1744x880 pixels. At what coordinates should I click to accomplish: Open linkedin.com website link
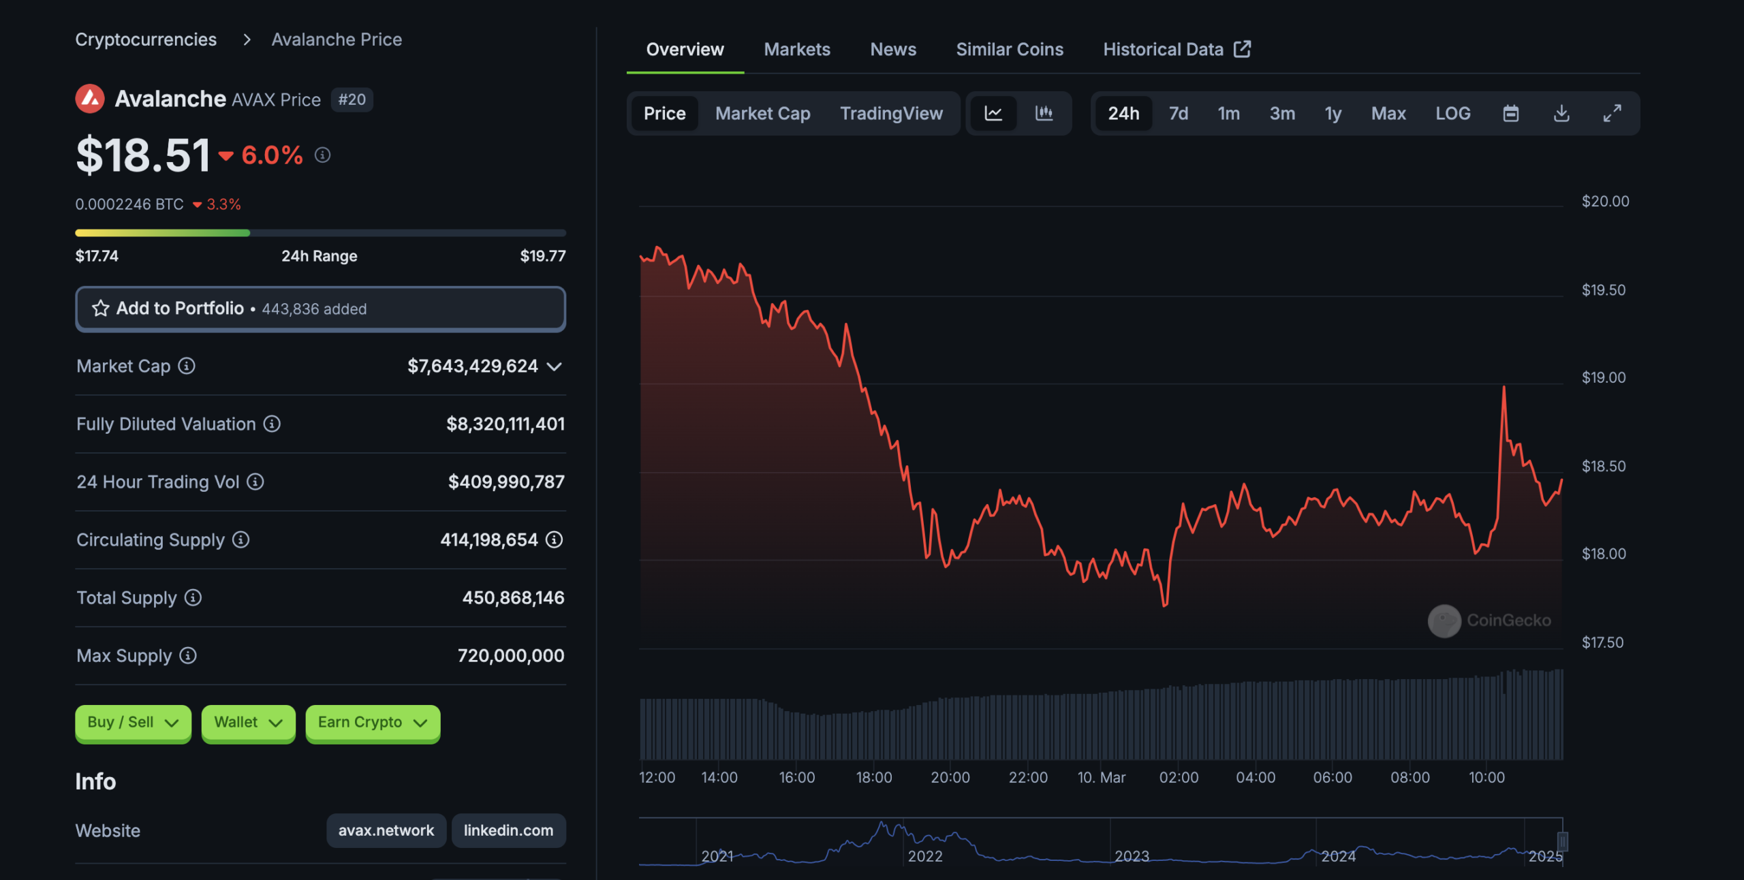(x=508, y=830)
